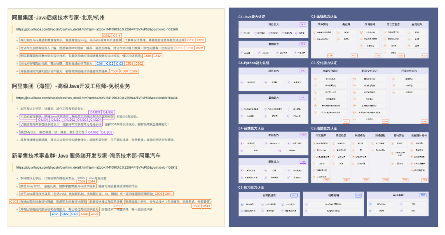This screenshot has width=445, height=235.
Task: Click the Modern JS item icon in C4-前端
Action: (266, 143)
